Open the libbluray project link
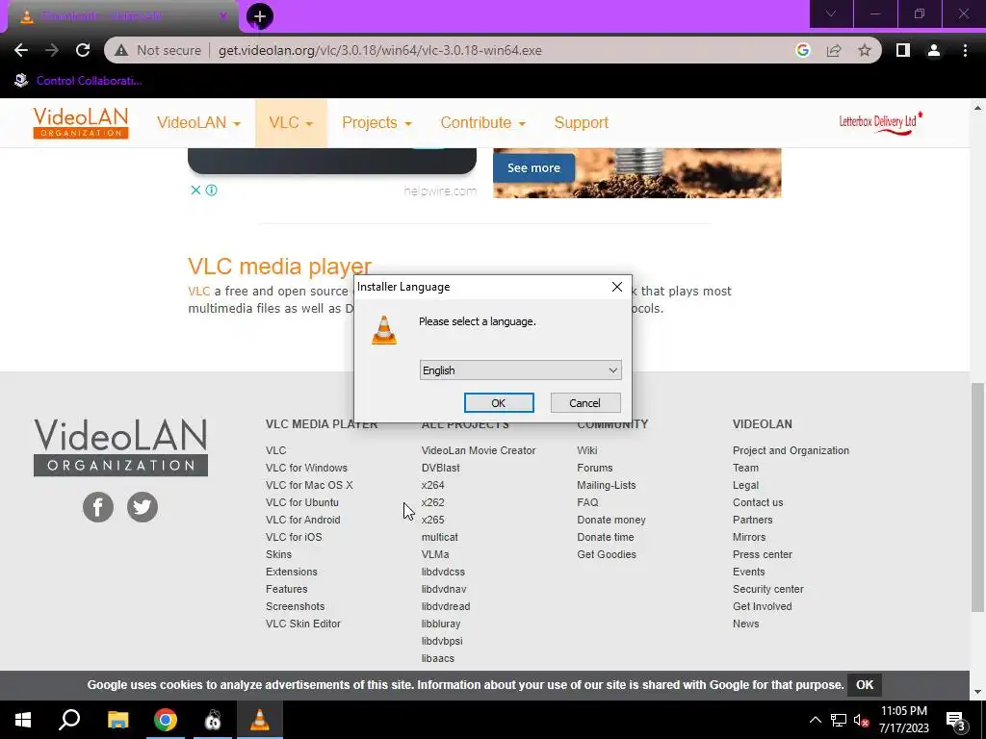The image size is (986, 739). click(x=441, y=624)
